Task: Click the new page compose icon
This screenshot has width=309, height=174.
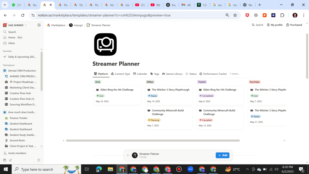Action: click(39, 25)
